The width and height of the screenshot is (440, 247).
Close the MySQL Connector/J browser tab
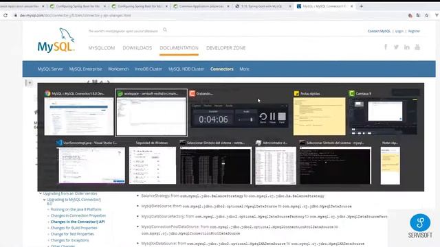click(351, 6)
